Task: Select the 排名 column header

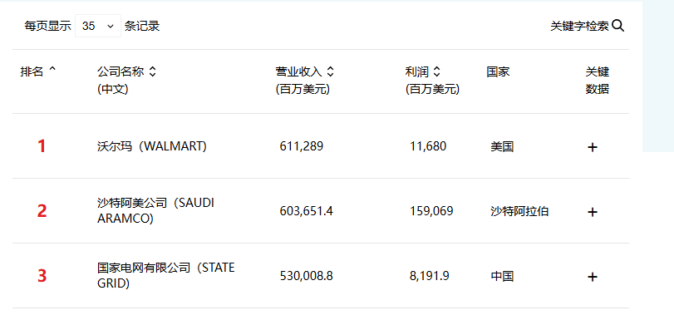Action: tap(32, 71)
